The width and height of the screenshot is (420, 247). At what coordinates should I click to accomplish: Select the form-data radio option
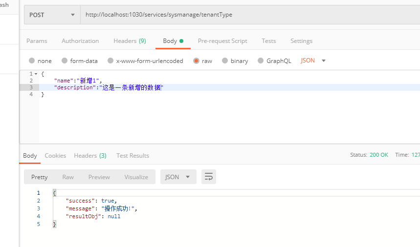65,61
